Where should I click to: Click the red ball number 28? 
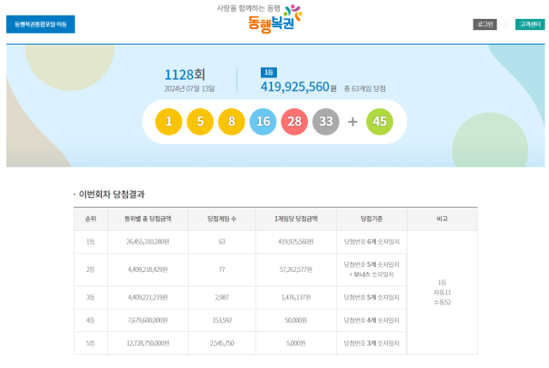(x=294, y=122)
